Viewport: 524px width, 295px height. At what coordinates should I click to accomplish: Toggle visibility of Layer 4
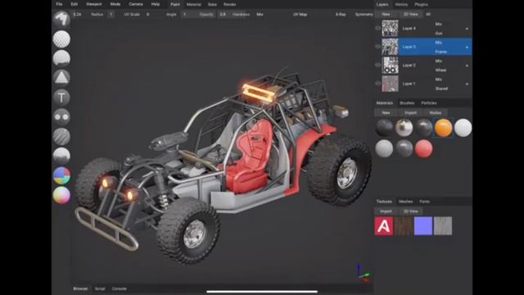pos(377,29)
